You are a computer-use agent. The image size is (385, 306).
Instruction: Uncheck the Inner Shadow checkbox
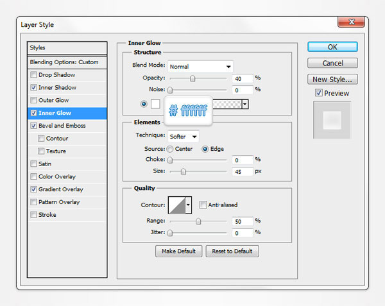pyautogui.click(x=33, y=87)
